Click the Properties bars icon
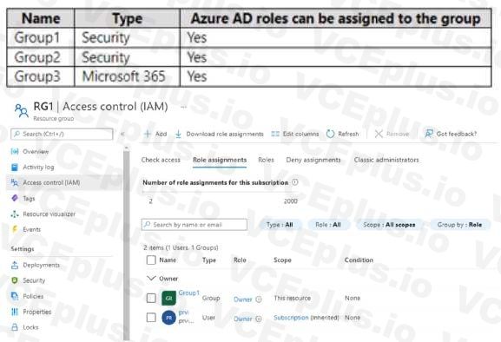This screenshot has width=501, height=342. tap(15, 312)
